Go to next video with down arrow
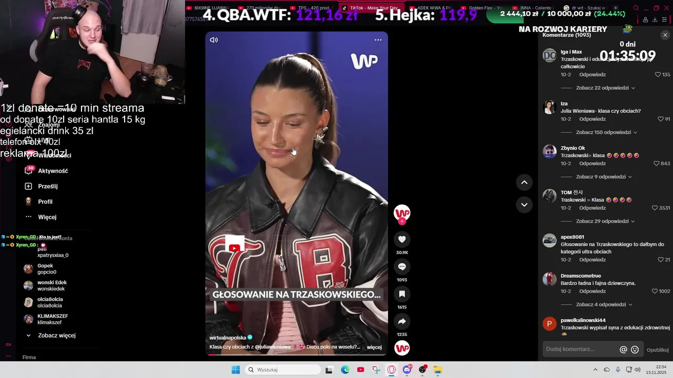This screenshot has width=673, height=378. 524,205
